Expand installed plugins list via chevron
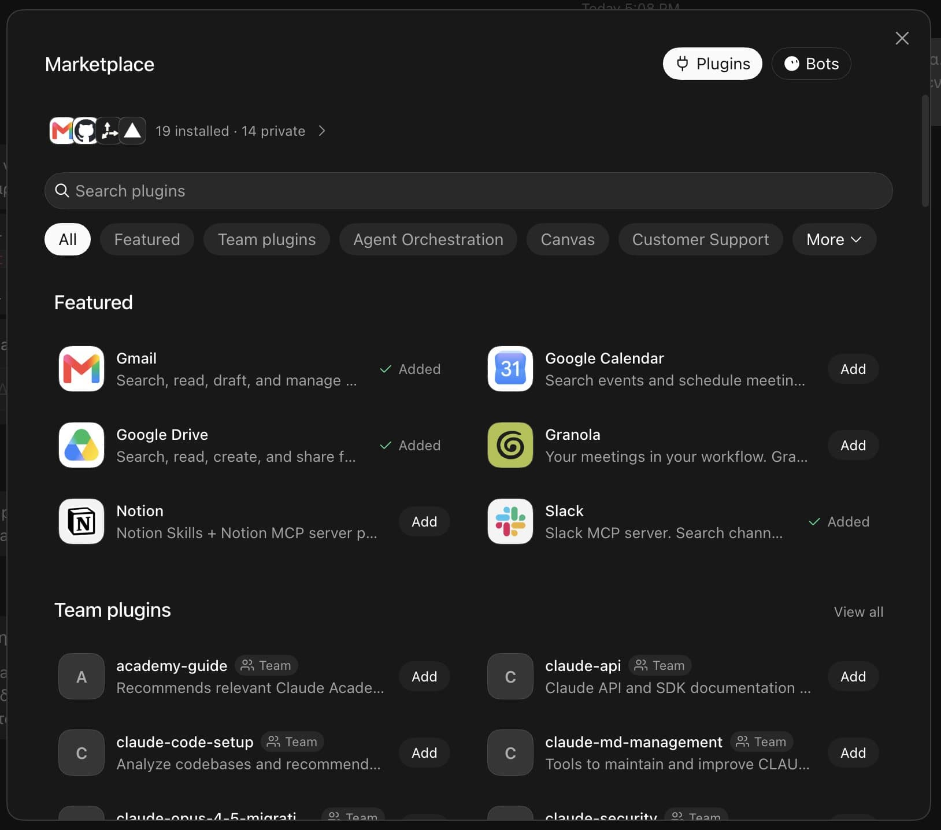941x830 pixels. 322,131
